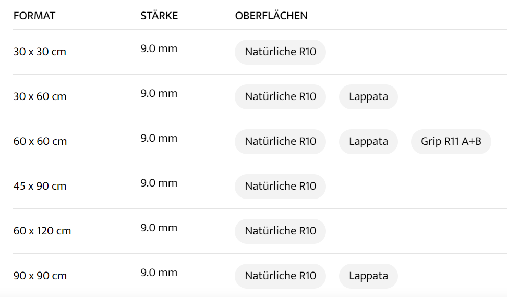Click the 45 x 90 cm format label
Viewport: 507px width, 297px height.
40,187
